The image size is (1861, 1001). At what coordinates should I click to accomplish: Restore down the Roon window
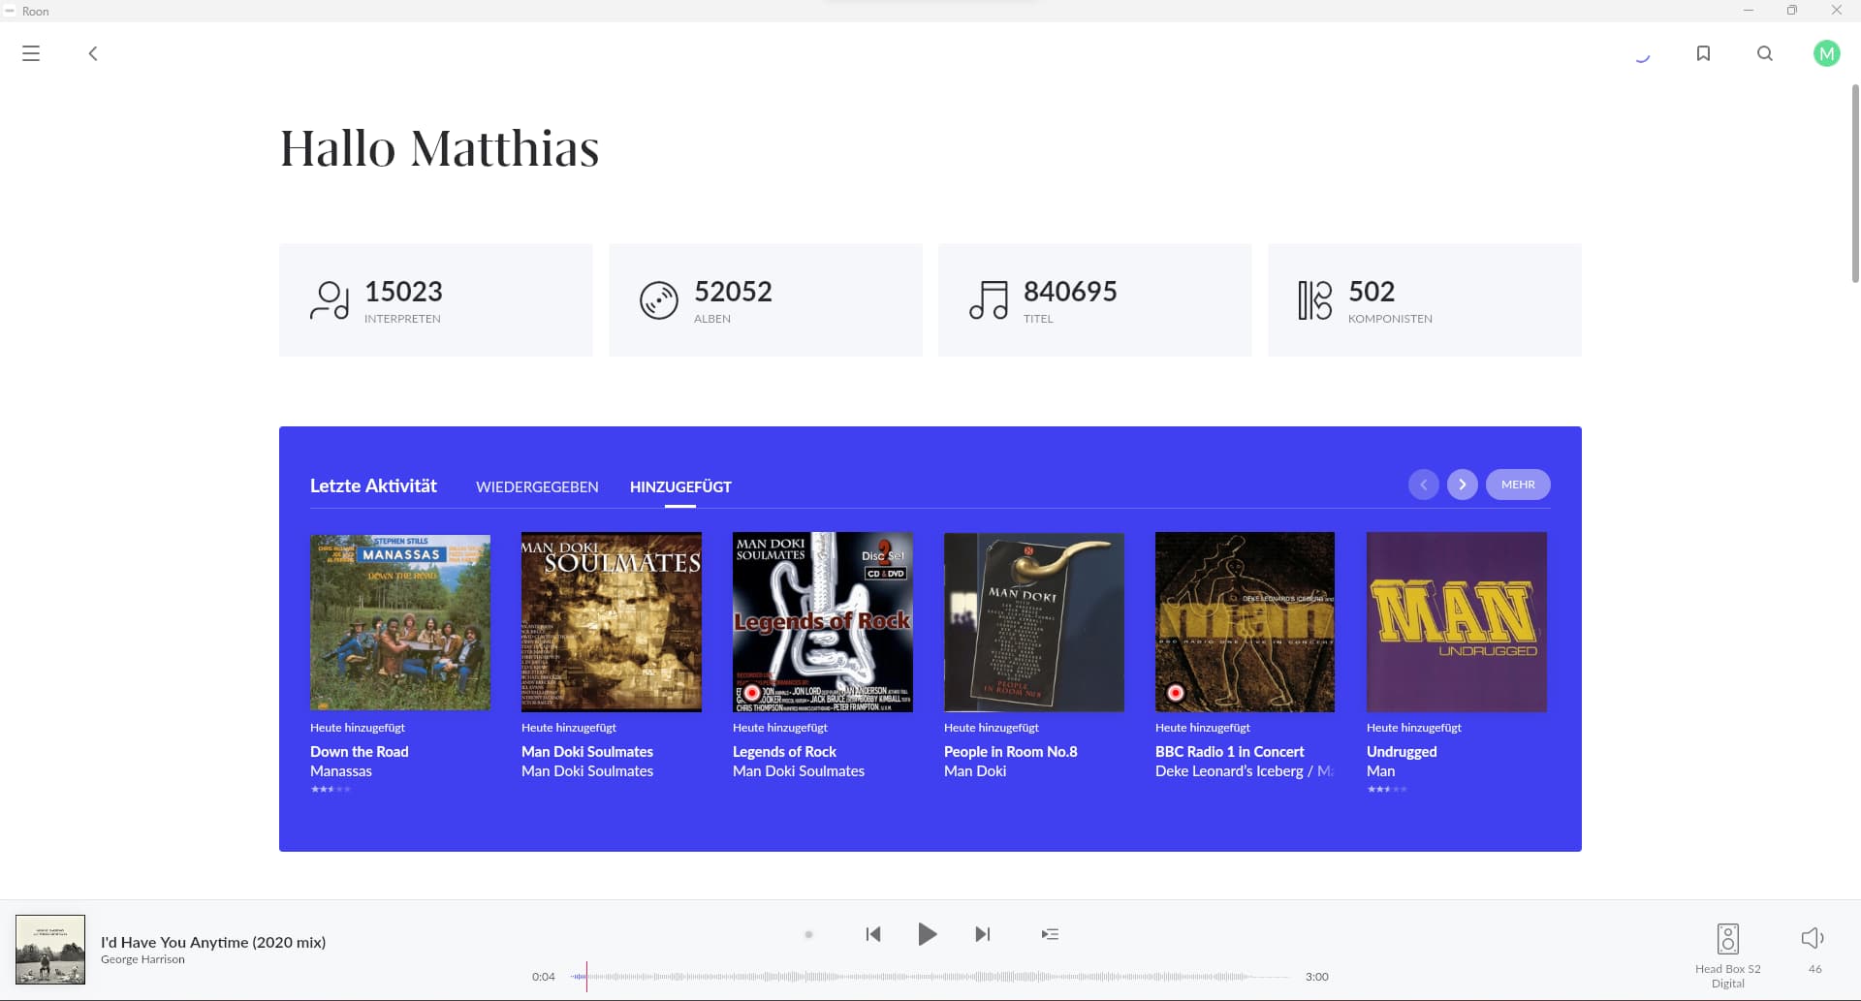point(1792,11)
